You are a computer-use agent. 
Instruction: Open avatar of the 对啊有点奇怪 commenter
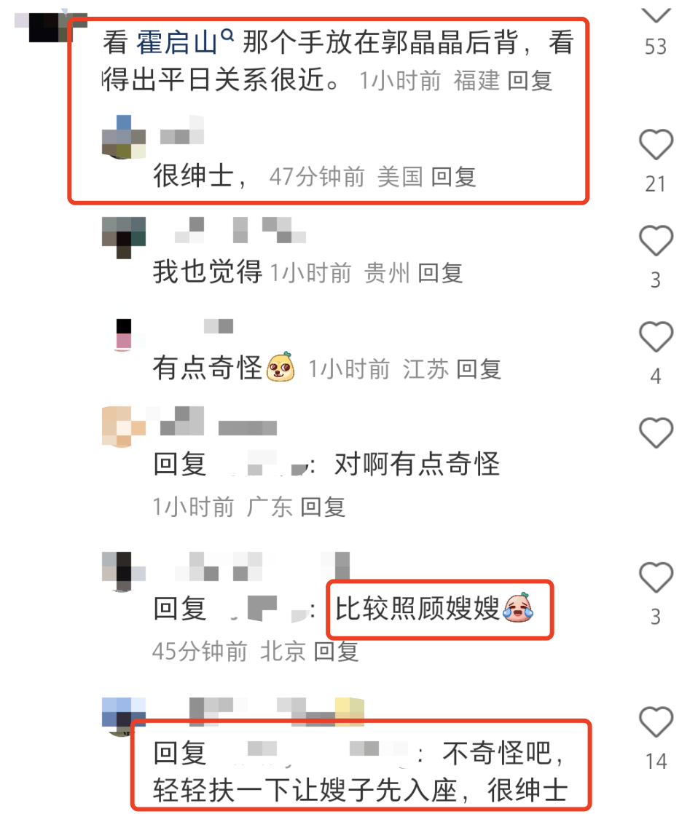pyautogui.click(x=124, y=427)
